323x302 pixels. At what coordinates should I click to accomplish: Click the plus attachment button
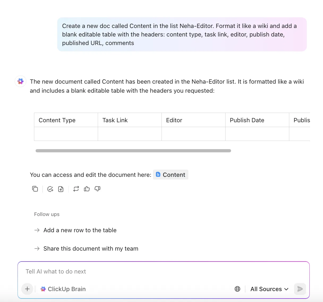[x=27, y=289]
